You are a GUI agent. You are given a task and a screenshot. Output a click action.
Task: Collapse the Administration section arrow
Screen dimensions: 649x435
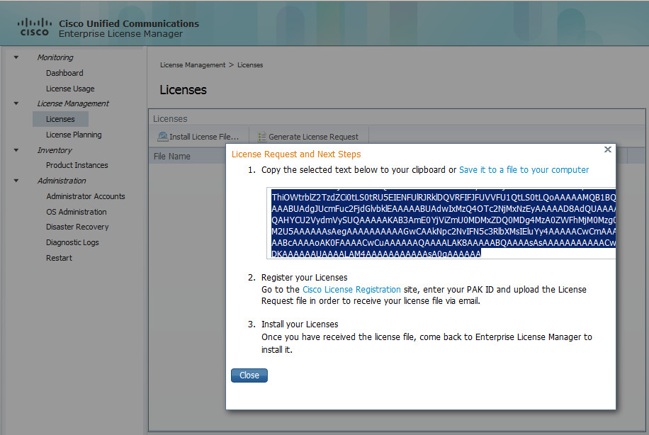16,181
